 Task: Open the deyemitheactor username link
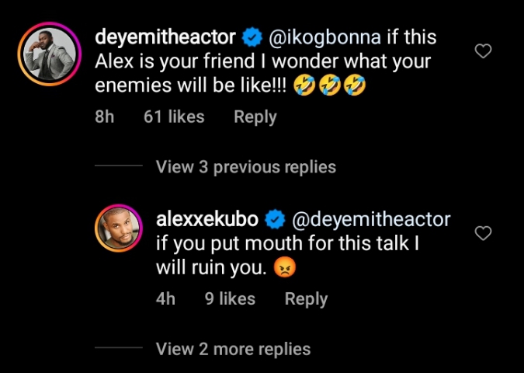coord(165,37)
